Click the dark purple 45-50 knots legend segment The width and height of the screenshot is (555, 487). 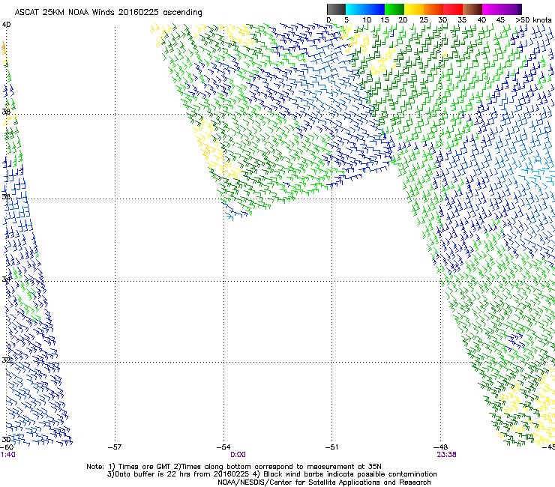pyautogui.click(x=511, y=9)
